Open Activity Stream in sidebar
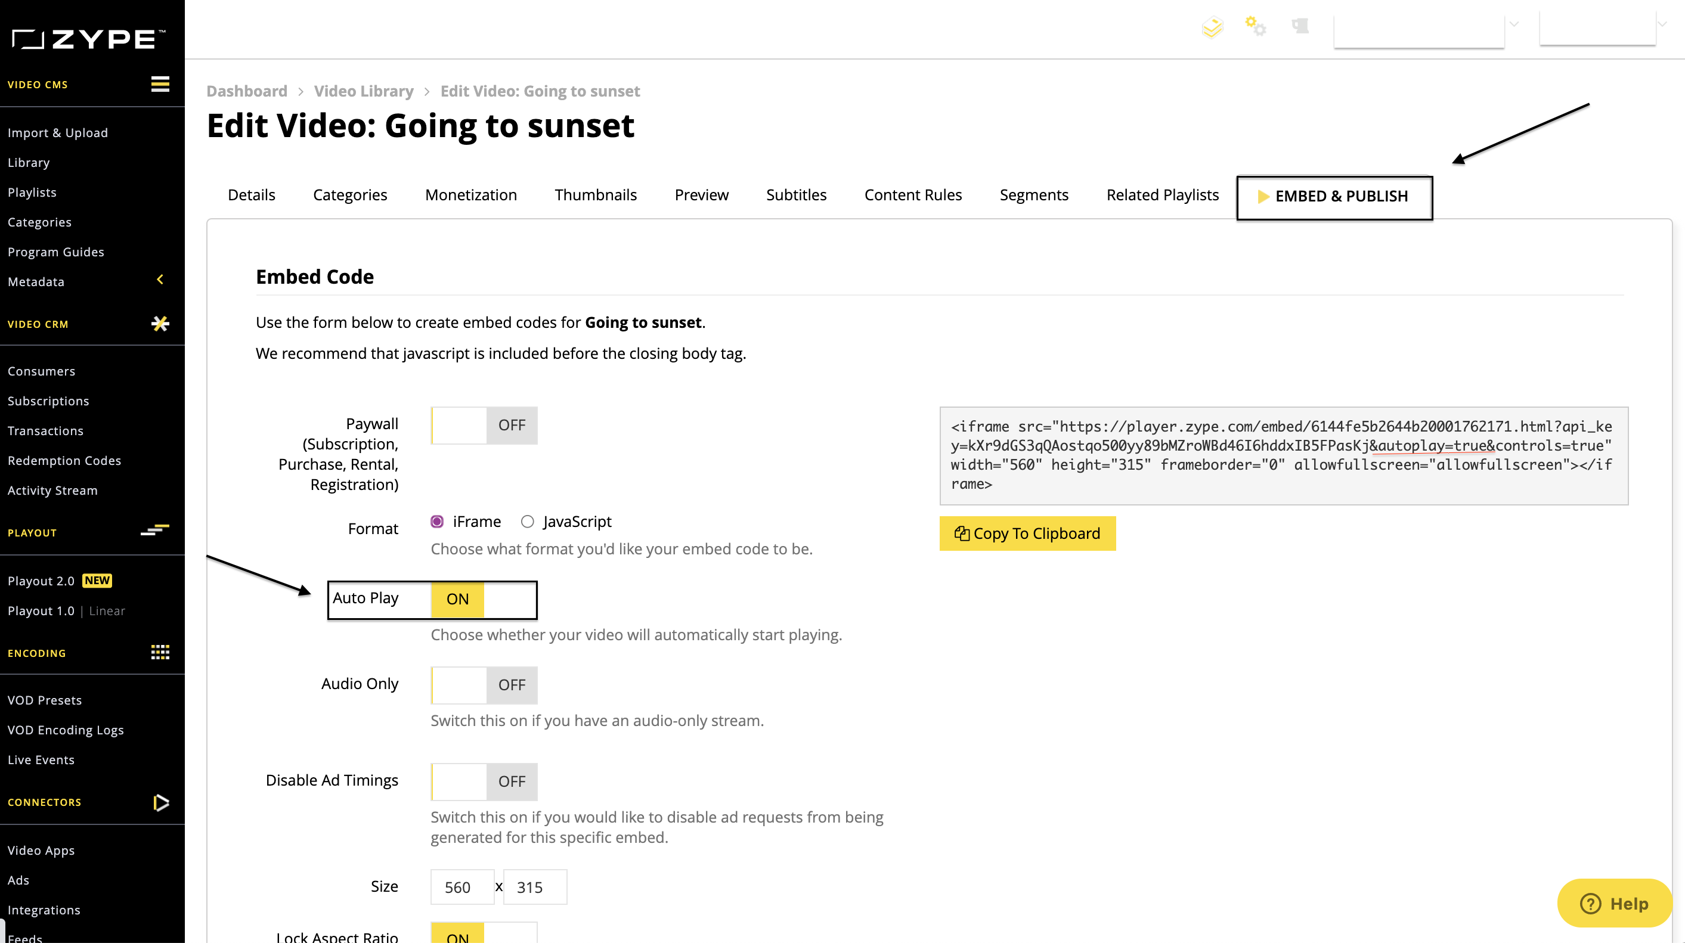This screenshot has width=1685, height=943. [52, 491]
